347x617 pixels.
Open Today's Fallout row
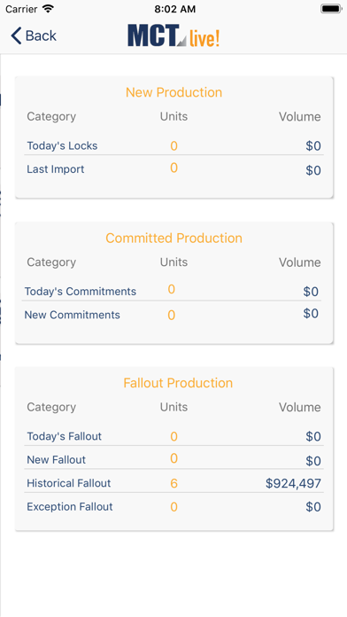tap(173, 436)
